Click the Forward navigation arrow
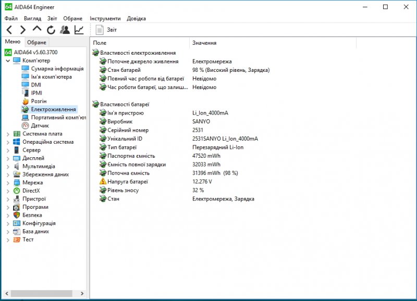This screenshot has width=417, height=301. point(23,30)
